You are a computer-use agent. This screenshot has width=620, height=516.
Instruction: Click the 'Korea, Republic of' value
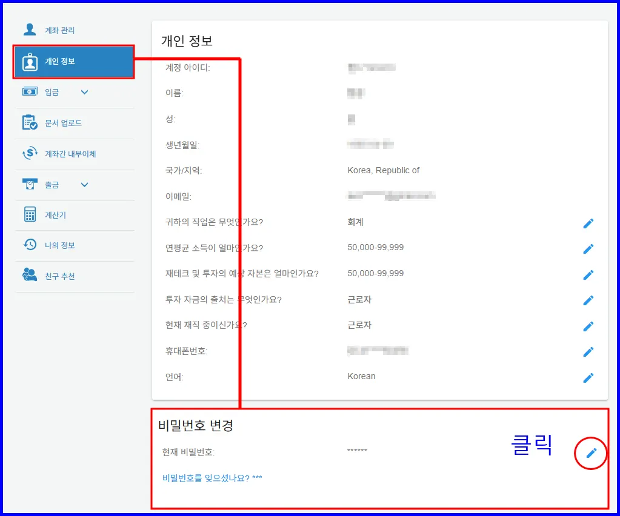[383, 170]
